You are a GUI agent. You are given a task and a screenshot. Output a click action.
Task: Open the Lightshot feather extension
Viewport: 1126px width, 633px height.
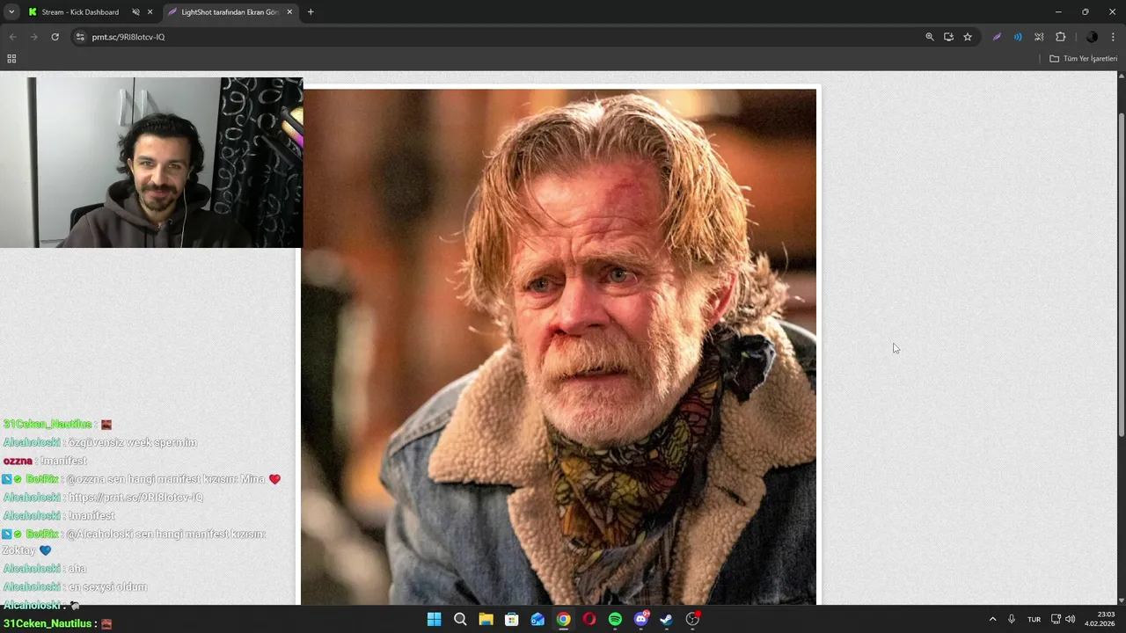click(x=997, y=37)
